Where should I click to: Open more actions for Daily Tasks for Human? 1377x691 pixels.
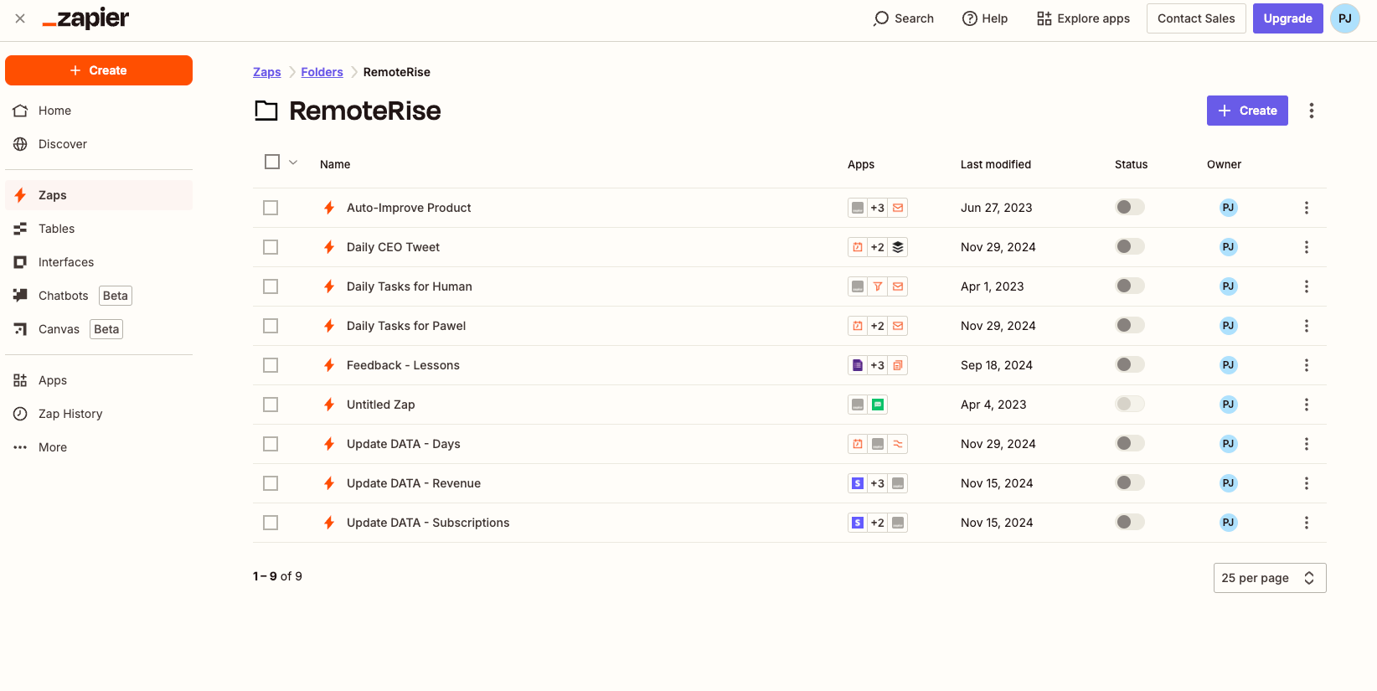click(x=1307, y=286)
